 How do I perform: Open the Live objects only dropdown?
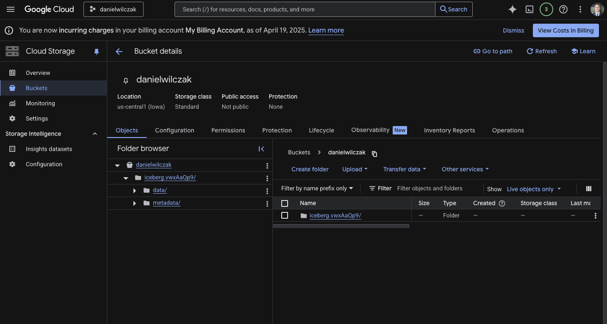[534, 189]
